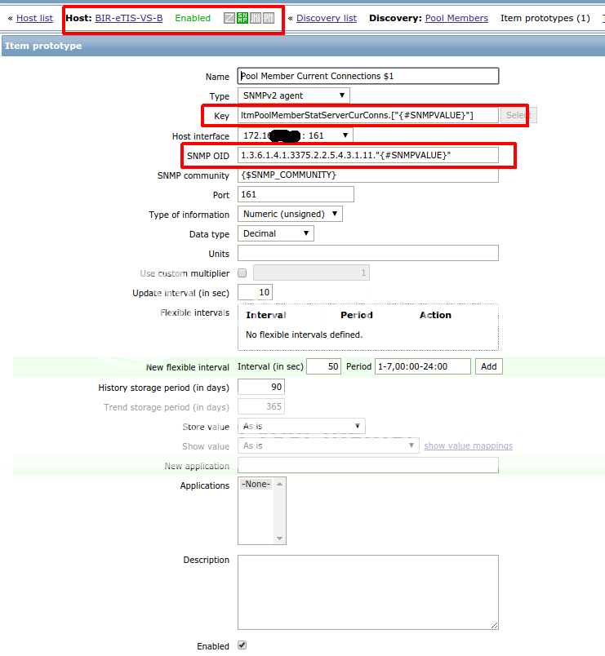The width and height of the screenshot is (605, 656).
Task: Click the Zabbix agent availability icon
Action: (x=229, y=18)
